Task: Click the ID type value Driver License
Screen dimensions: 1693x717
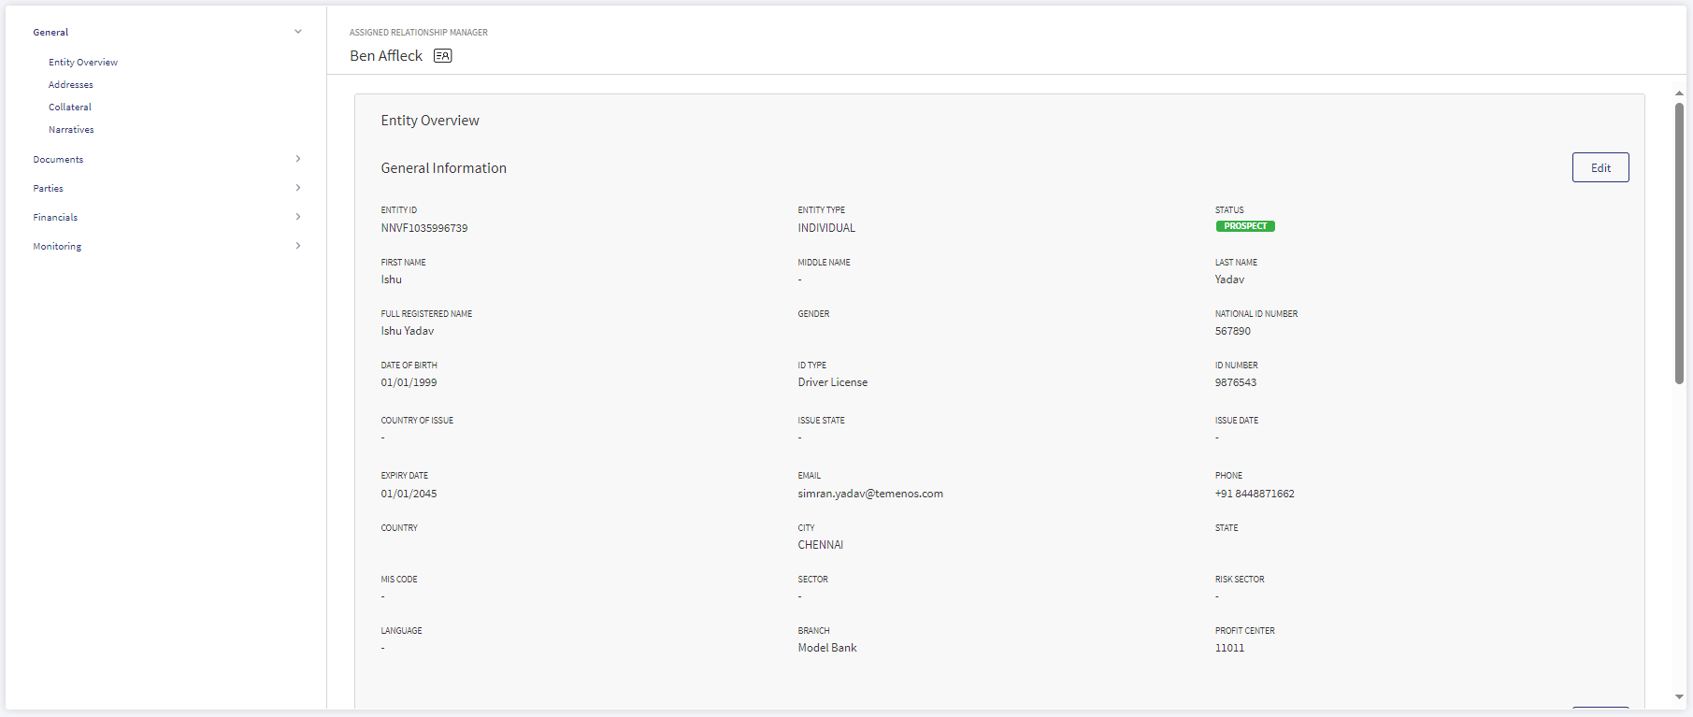Action: pos(833,382)
